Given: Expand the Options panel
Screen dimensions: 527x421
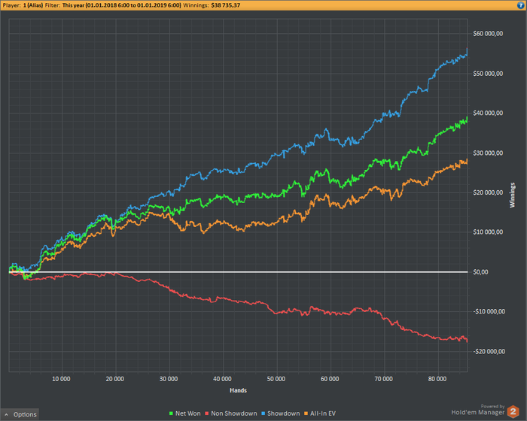Looking at the screenshot, I should click(20, 414).
